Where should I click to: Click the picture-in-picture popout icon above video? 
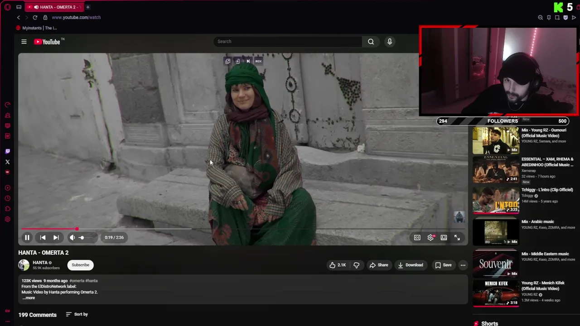pos(228,61)
